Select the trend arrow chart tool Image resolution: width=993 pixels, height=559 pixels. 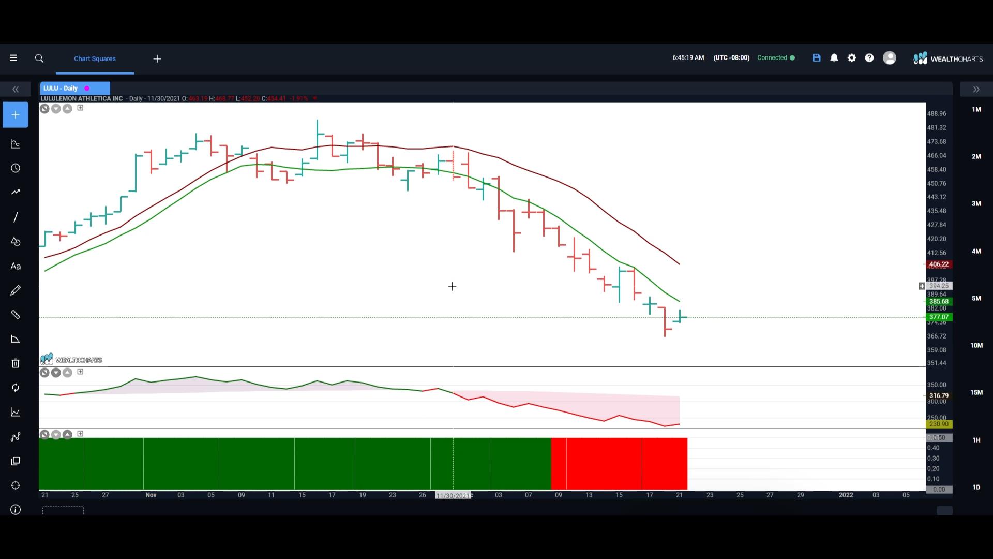pos(16,192)
